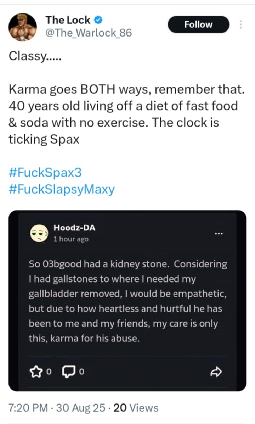
Task: Open the quoted post's horizontal ellipsis menu
Action: 219,233
